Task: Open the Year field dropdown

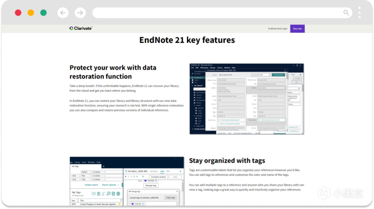Action: (x=86, y=176)
